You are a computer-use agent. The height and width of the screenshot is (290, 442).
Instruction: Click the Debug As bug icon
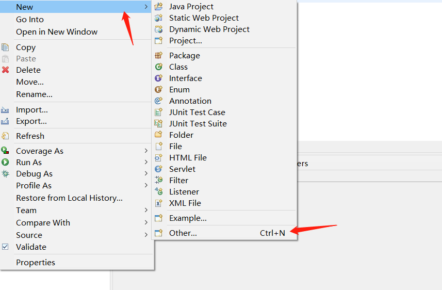(x=5, y=173)
